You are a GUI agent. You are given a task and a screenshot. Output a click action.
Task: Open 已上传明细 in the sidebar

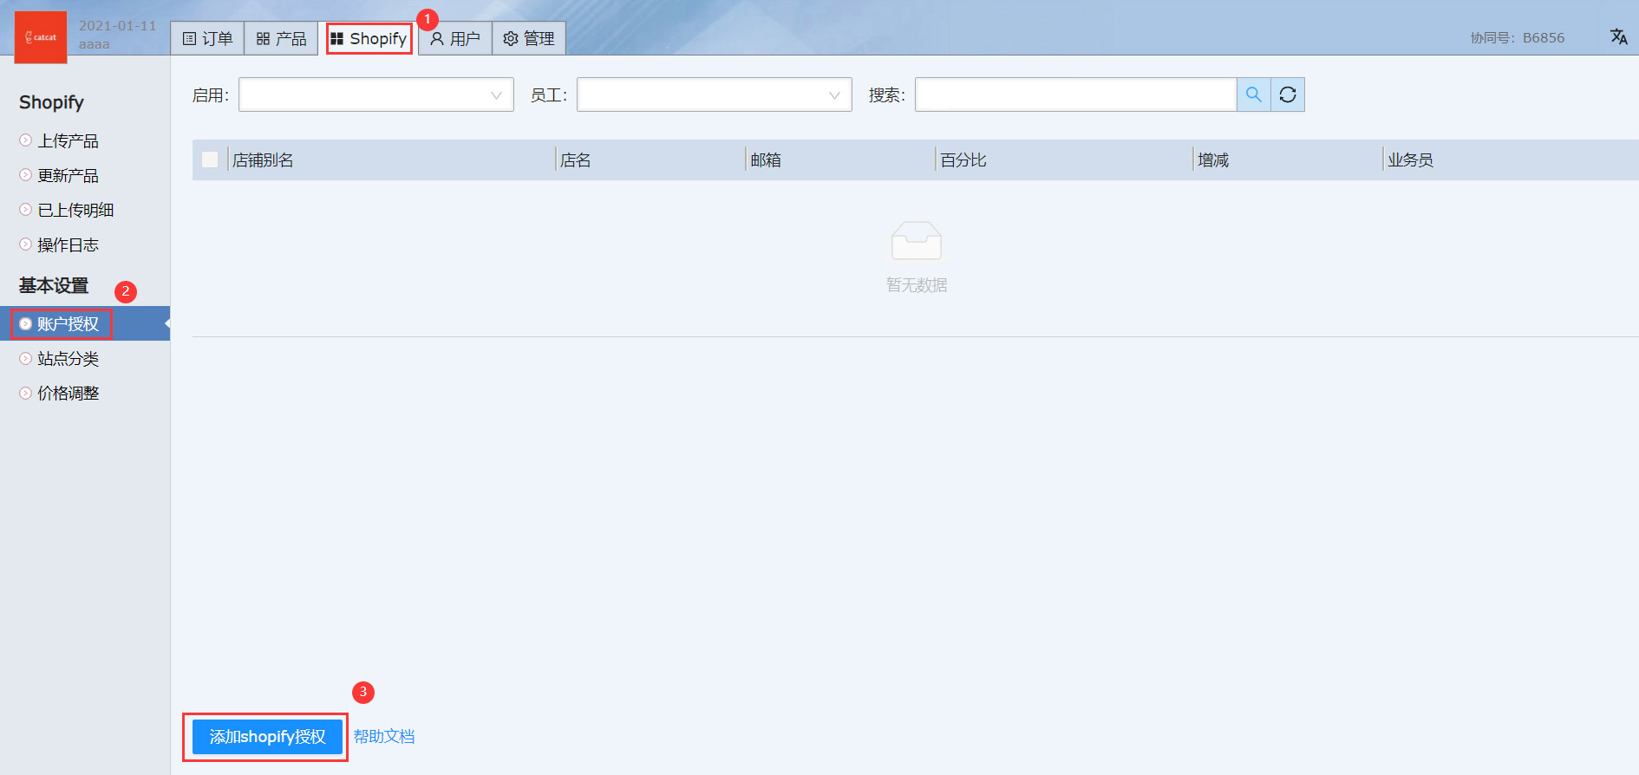coord(75,210)
